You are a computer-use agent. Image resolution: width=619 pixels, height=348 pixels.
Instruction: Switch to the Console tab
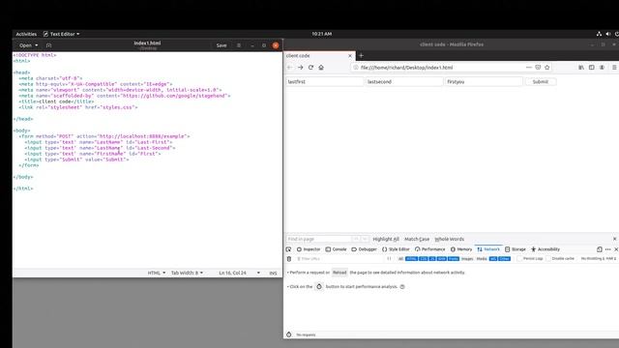click(x=336, y=249)
